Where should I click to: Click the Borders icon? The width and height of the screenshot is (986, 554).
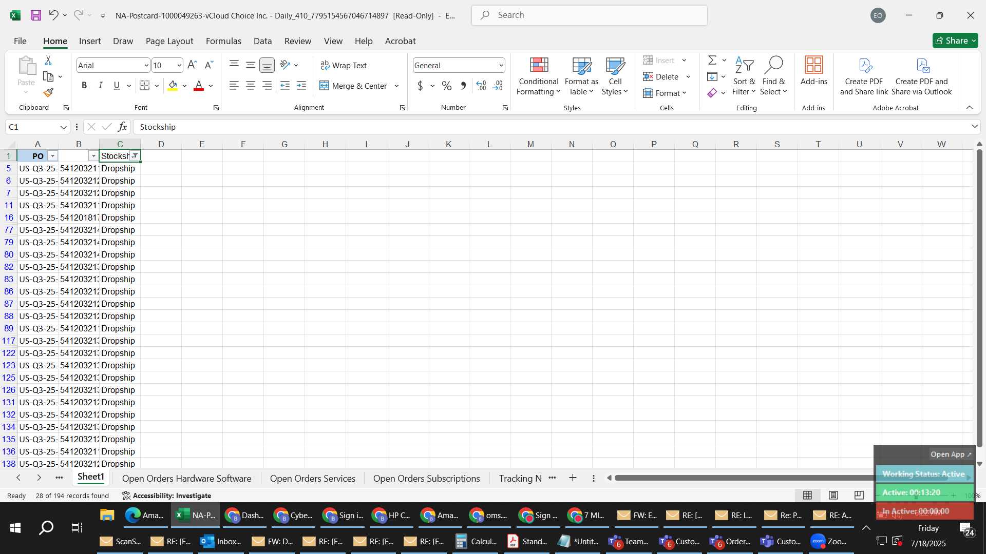[x=145, y=86]
